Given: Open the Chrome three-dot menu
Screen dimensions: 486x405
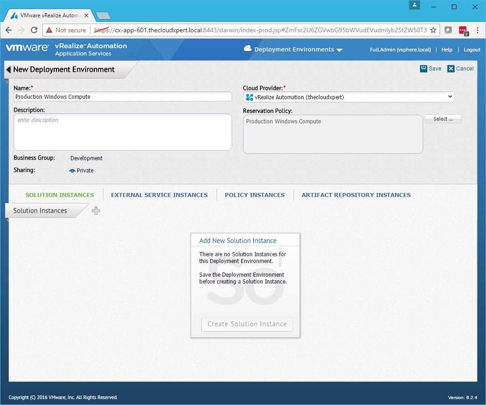Looking at the screenshot, I should pyautogui.click(x=477, y=30).
